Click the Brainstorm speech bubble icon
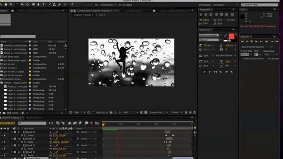This screenshot has height=159, width=283. point(87,123)
